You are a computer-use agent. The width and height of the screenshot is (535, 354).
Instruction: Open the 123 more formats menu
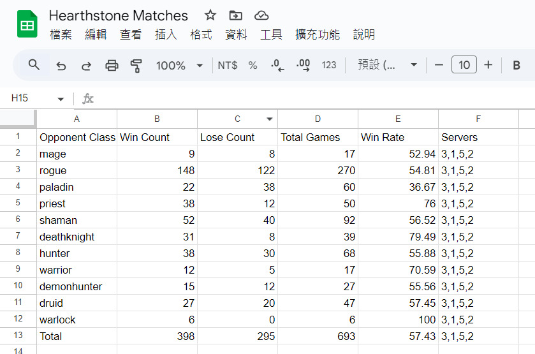click(x=329, y=65)
